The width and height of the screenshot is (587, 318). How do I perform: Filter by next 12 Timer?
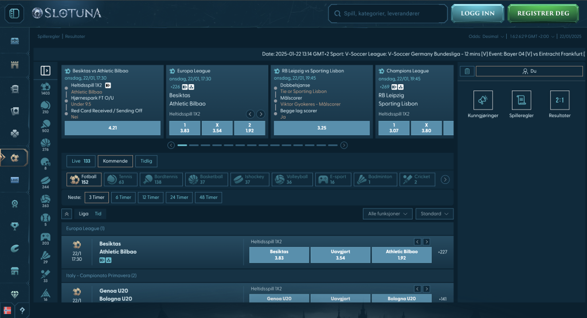point(151,198)
